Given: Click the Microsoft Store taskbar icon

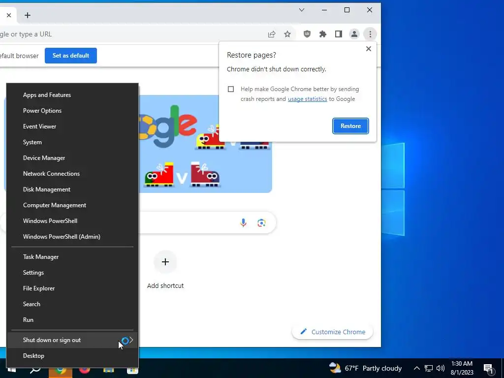Looking at the screenshot, I should coord(132,370).
